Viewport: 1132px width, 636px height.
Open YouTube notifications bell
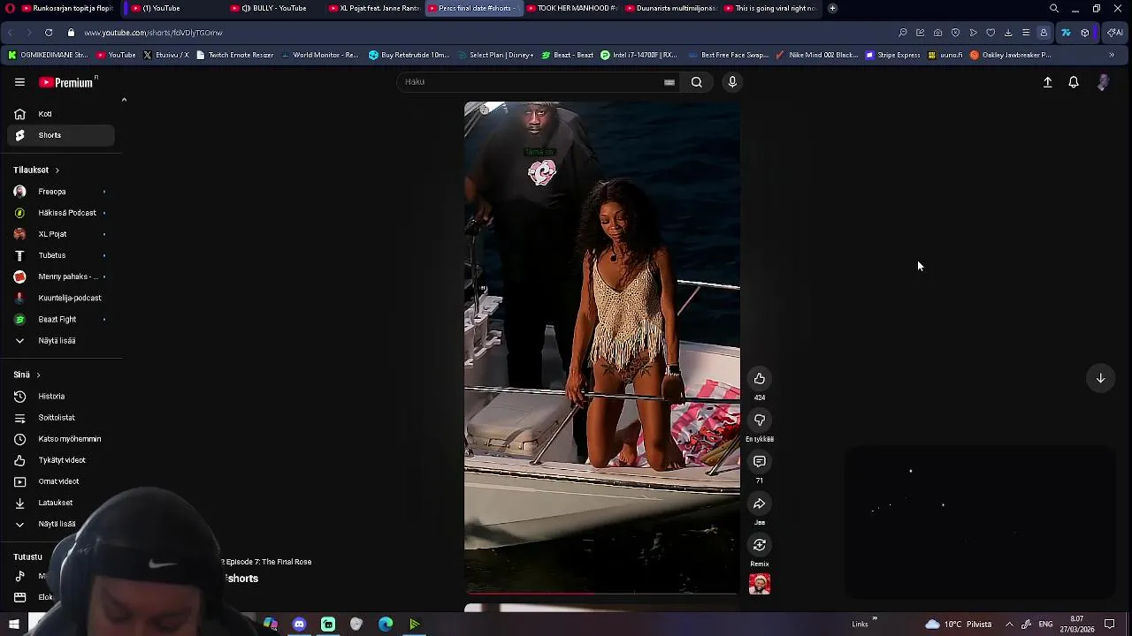[x=1074, y=82]
